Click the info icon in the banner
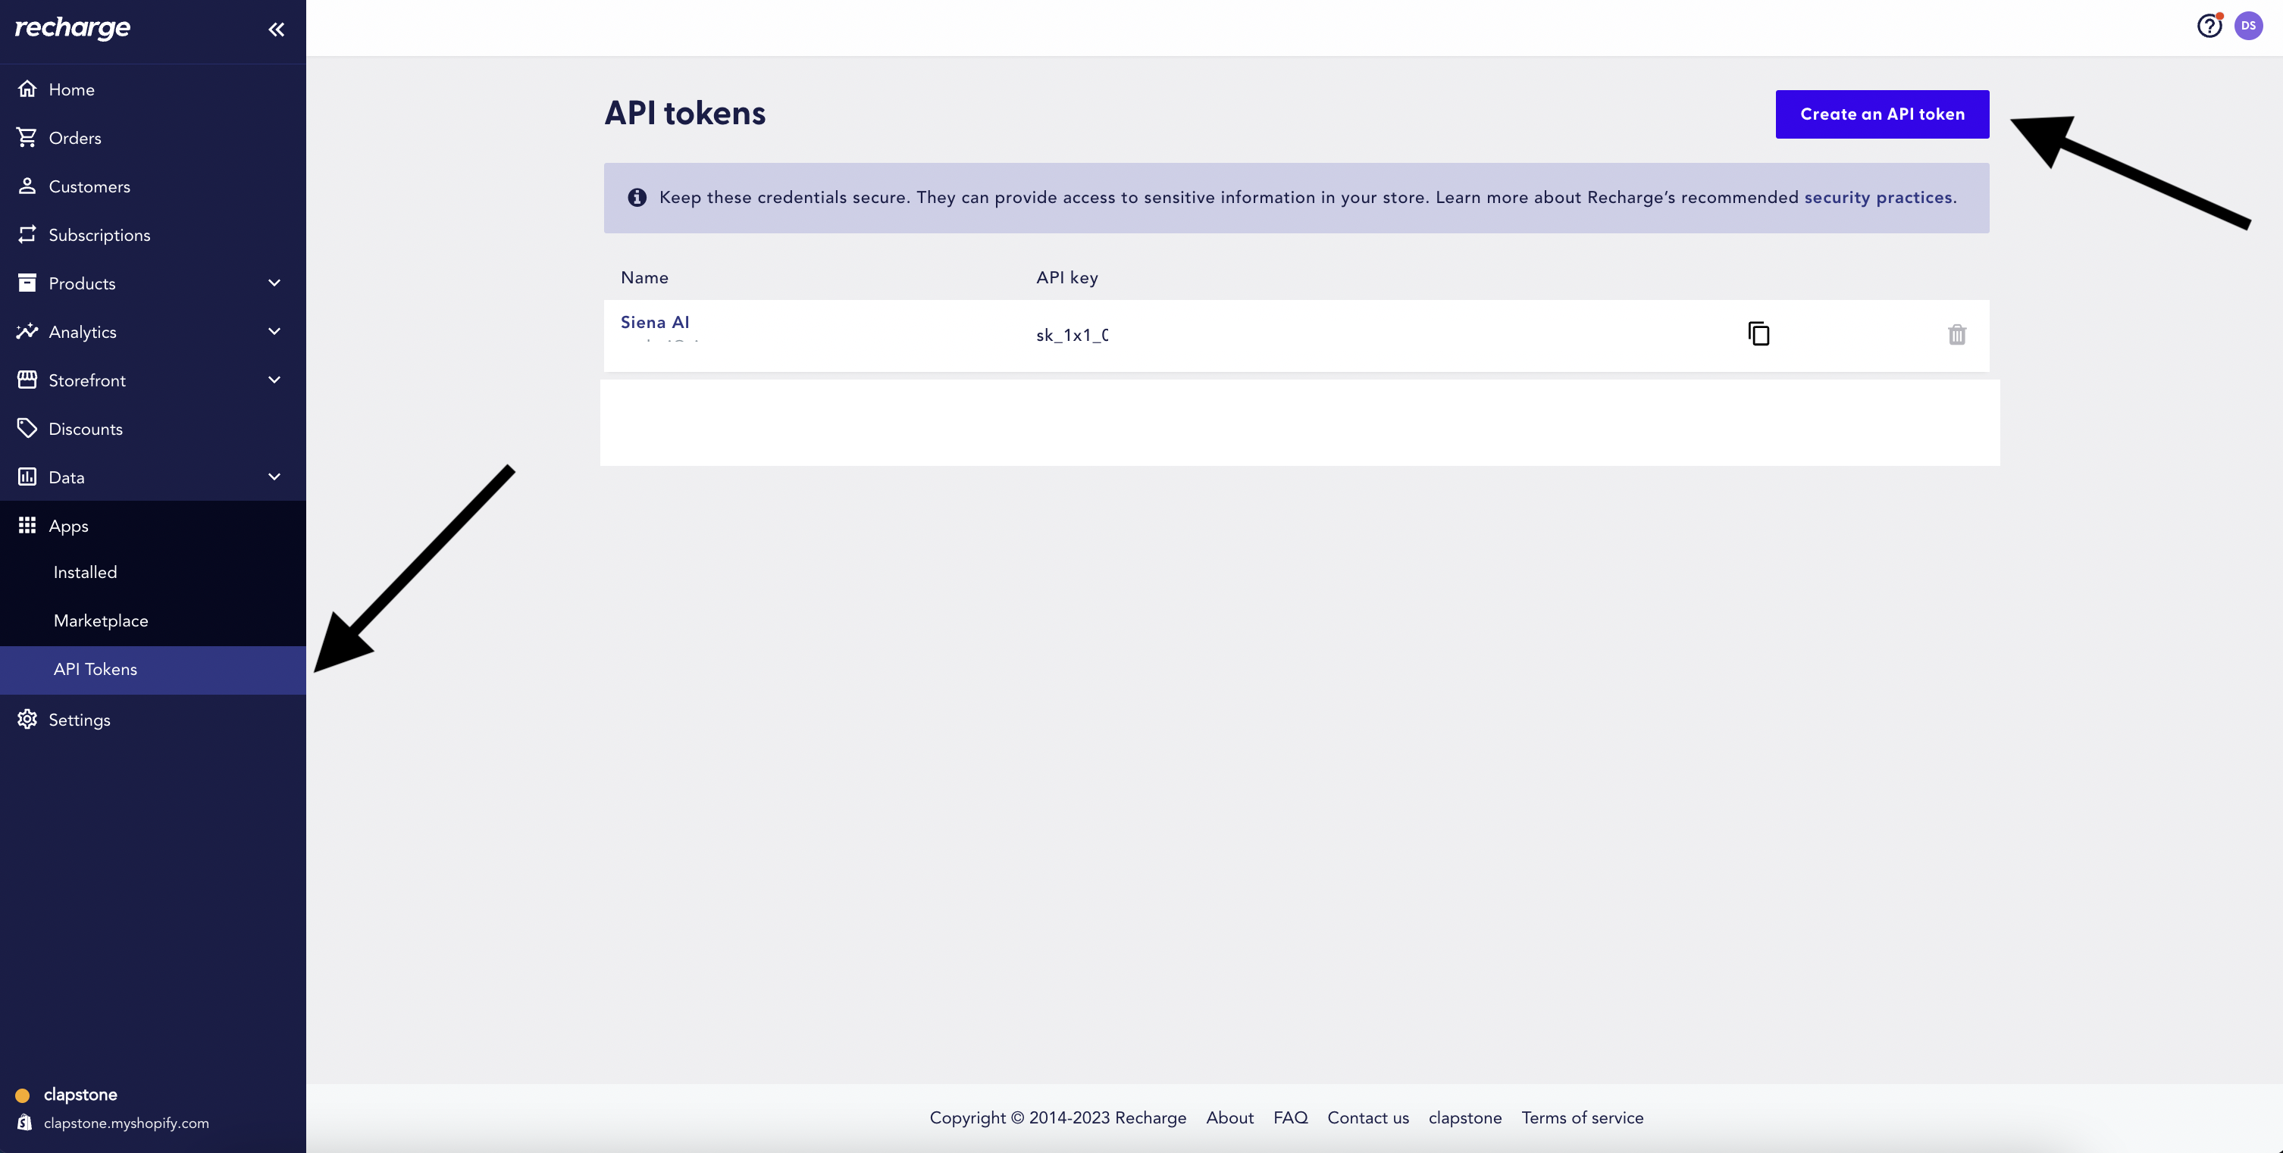 click(637, 198)
